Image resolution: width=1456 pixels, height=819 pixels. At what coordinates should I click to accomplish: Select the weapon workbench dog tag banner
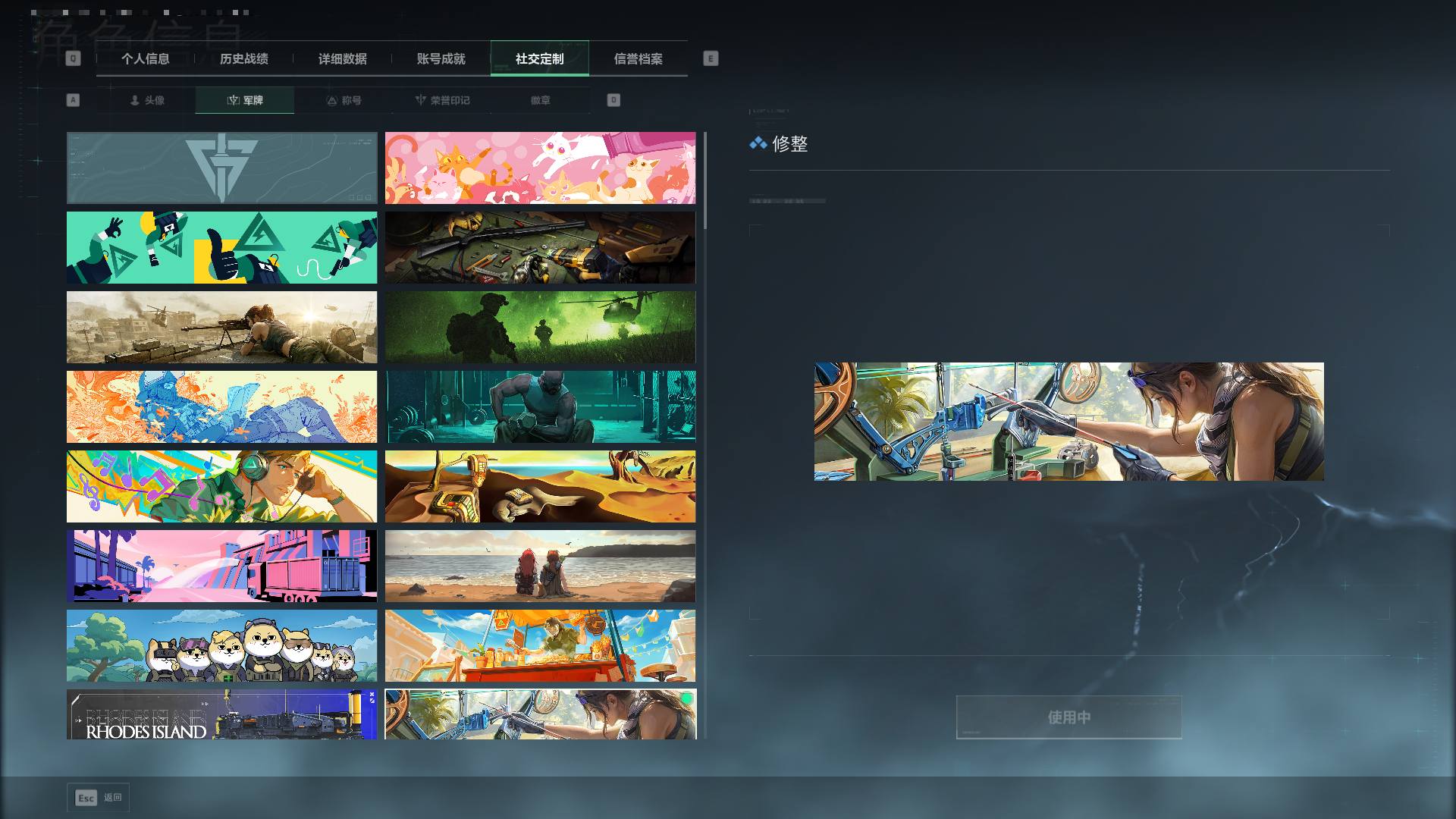tap(540, 248)
